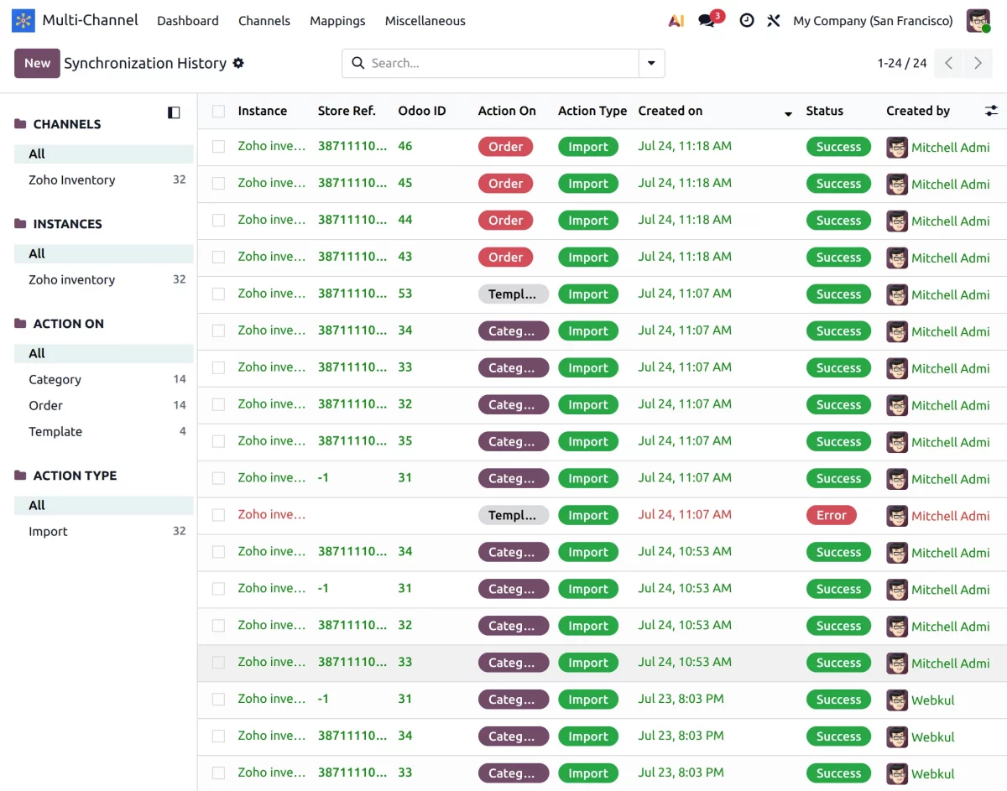Click the Error status badge
The height and width of the screenshot is (791, 1007).
(x=831, y=515)
